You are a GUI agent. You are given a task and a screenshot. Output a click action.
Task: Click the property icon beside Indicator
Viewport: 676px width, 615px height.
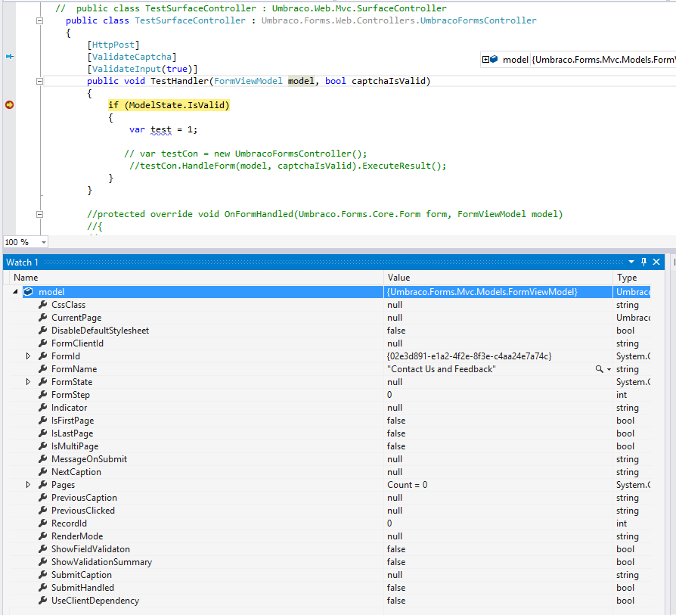click(42, 408)
